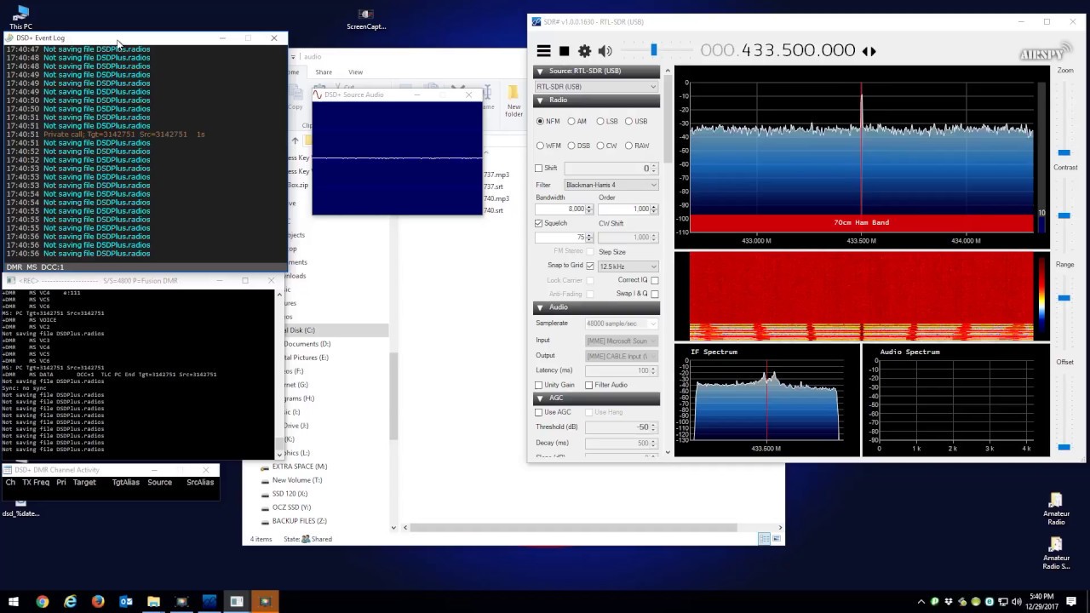The image size is (1090, 613).
Task: Open This PC desktop icon
Action: 21,17
